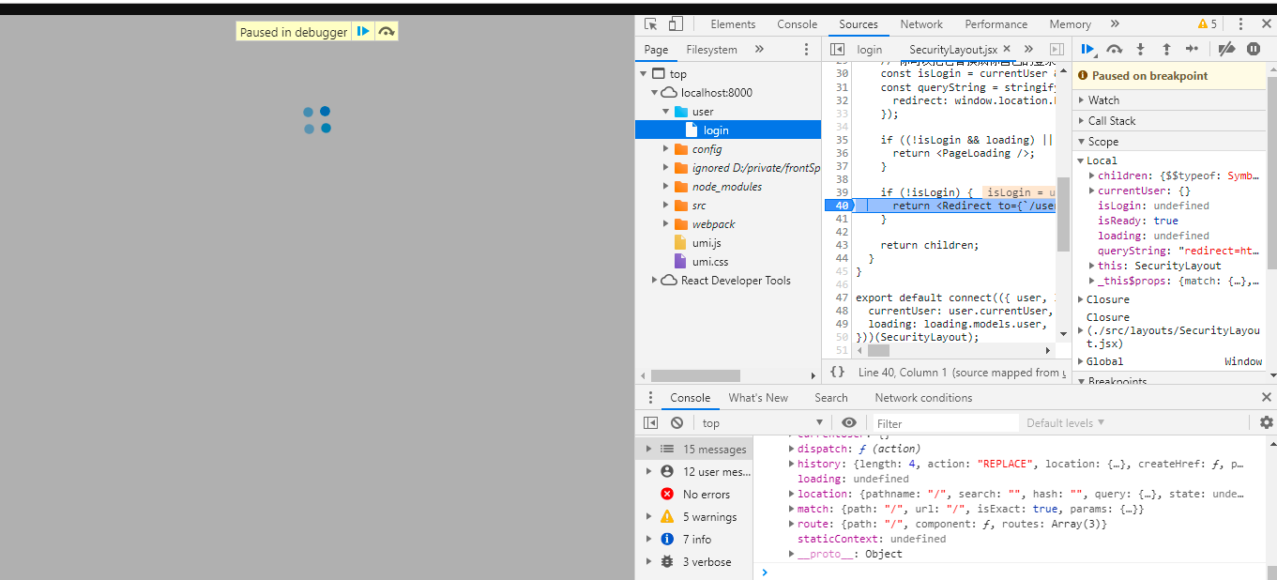
Task: Switch to What's New drawer tab
Action: 758,398
